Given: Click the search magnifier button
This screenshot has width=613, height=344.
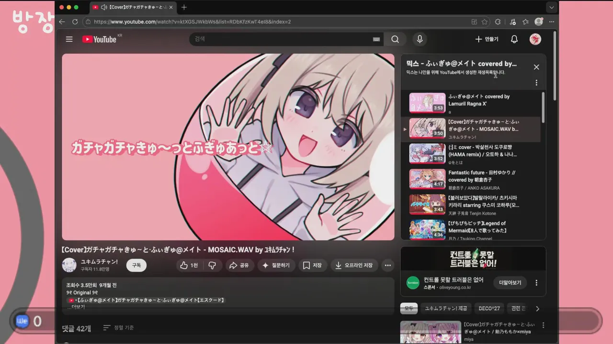Looking at the screenshot, I should tap(395, 39).
